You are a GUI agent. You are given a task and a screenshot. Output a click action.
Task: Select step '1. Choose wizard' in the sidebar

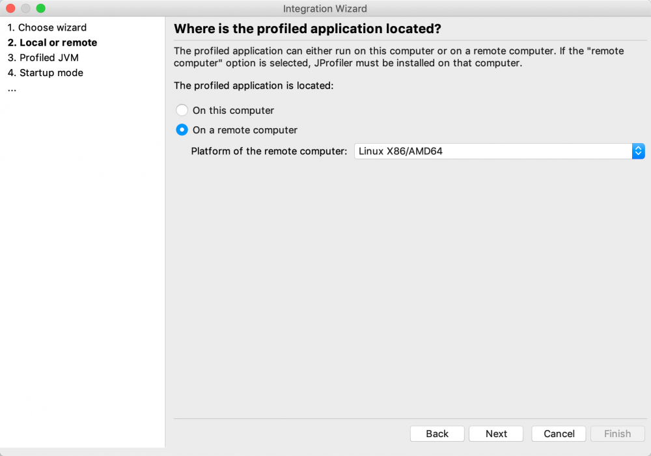tap(47, 27)
